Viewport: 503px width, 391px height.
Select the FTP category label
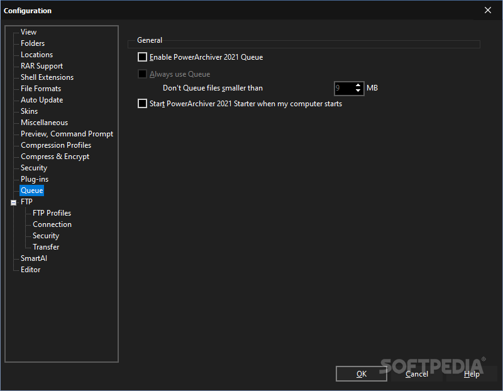pos(26,202)
